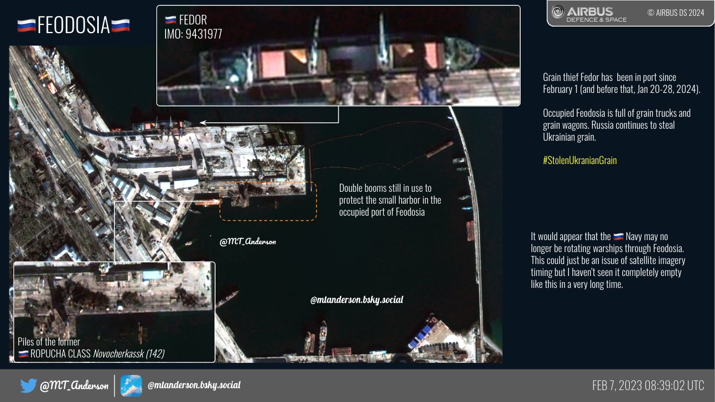
Task: Click the flag icon in the Navy paragraph
Action: [618, 237]
